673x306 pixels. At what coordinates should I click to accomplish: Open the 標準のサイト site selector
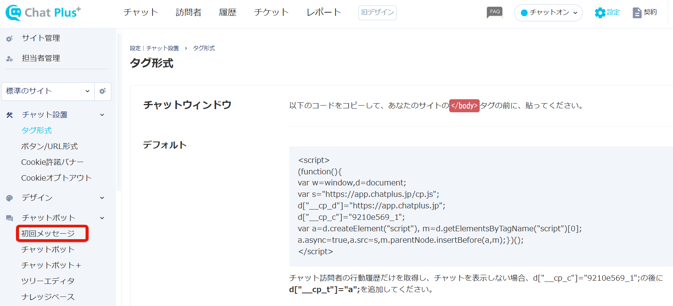tap(48, 91)
